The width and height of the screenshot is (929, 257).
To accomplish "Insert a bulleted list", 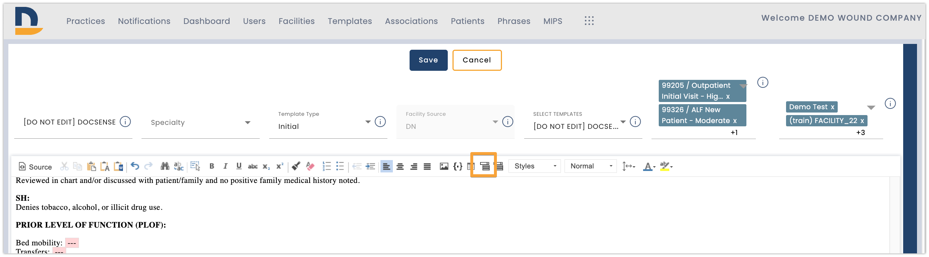I will click(340, 166).
